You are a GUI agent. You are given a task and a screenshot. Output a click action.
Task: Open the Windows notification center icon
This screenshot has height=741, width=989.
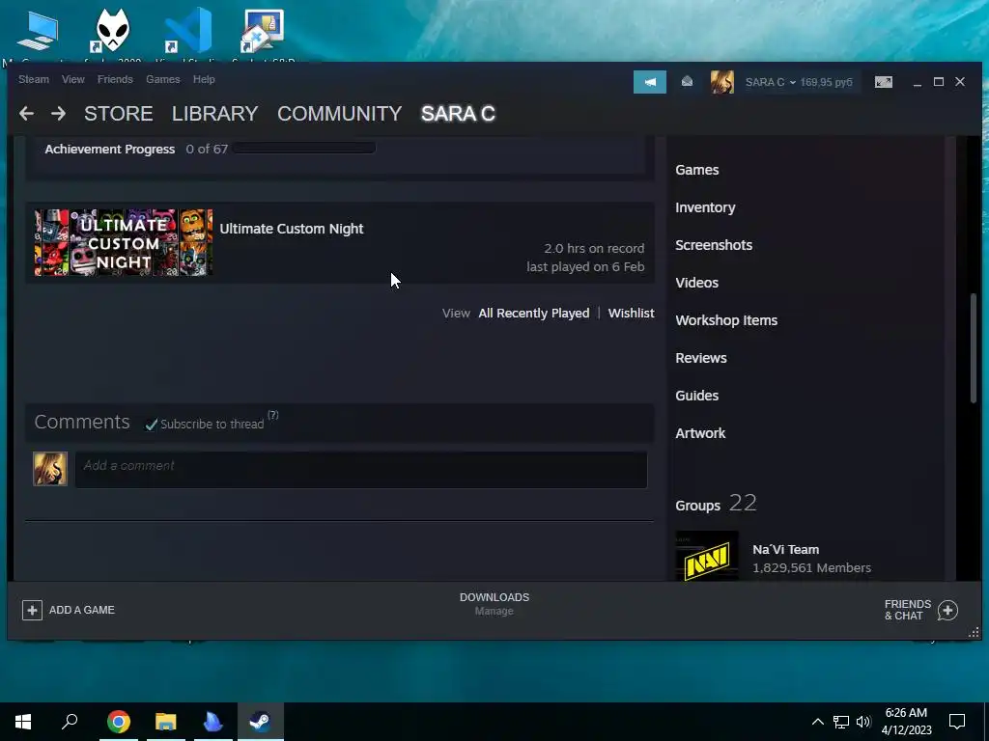click(957, 722)
